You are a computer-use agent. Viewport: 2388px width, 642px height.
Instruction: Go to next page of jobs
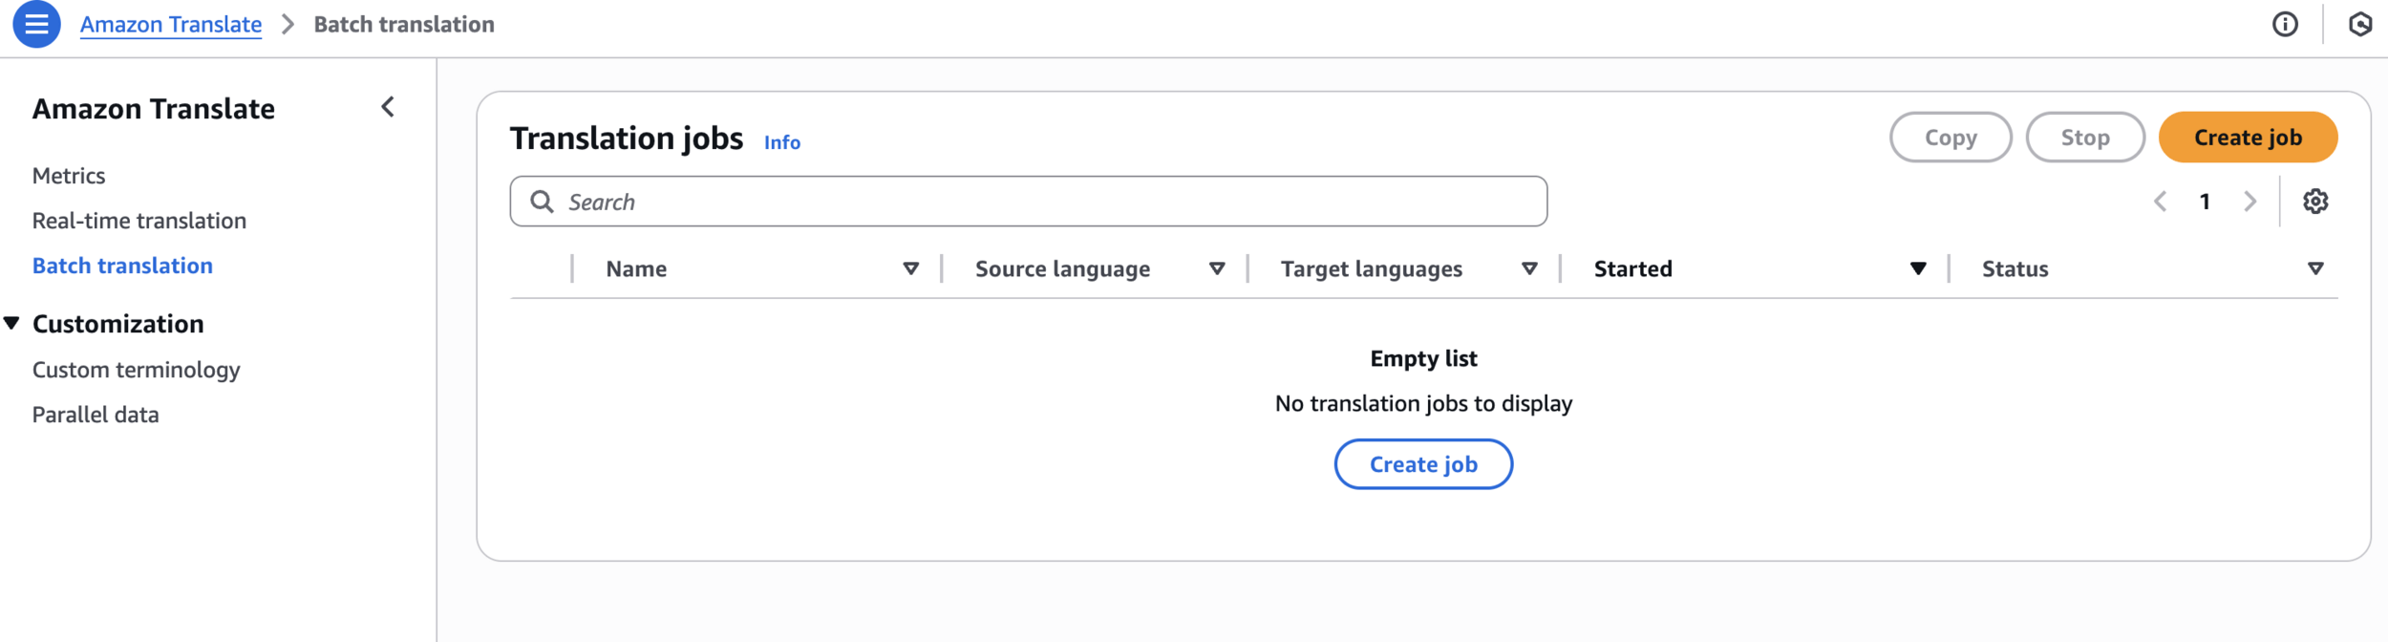[x=2249, y=202]
